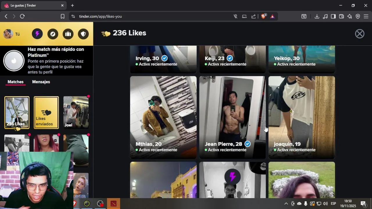Open the Brave Shields lion icon
The height and width of the screenshot is (209, 372).
pos(263,17)
